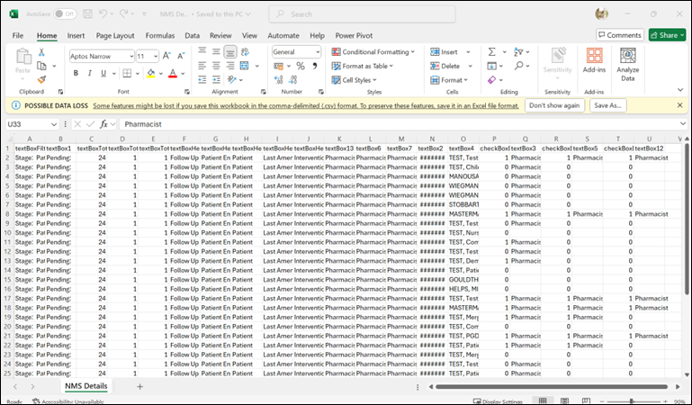Image resolution: width=692 pixels, height=405 pixels.
Task: Open the Number format General dropdown
Action: coord(318,52)
